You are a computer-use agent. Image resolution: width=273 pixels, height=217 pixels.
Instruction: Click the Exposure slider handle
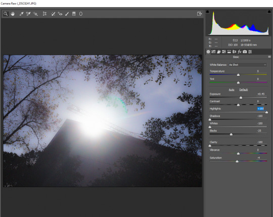[x=241, y=98]
